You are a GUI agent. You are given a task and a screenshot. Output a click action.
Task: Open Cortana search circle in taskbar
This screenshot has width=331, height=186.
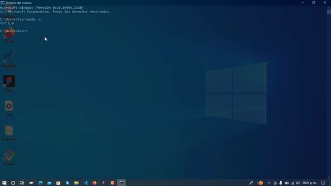click(x=13, y=183)
